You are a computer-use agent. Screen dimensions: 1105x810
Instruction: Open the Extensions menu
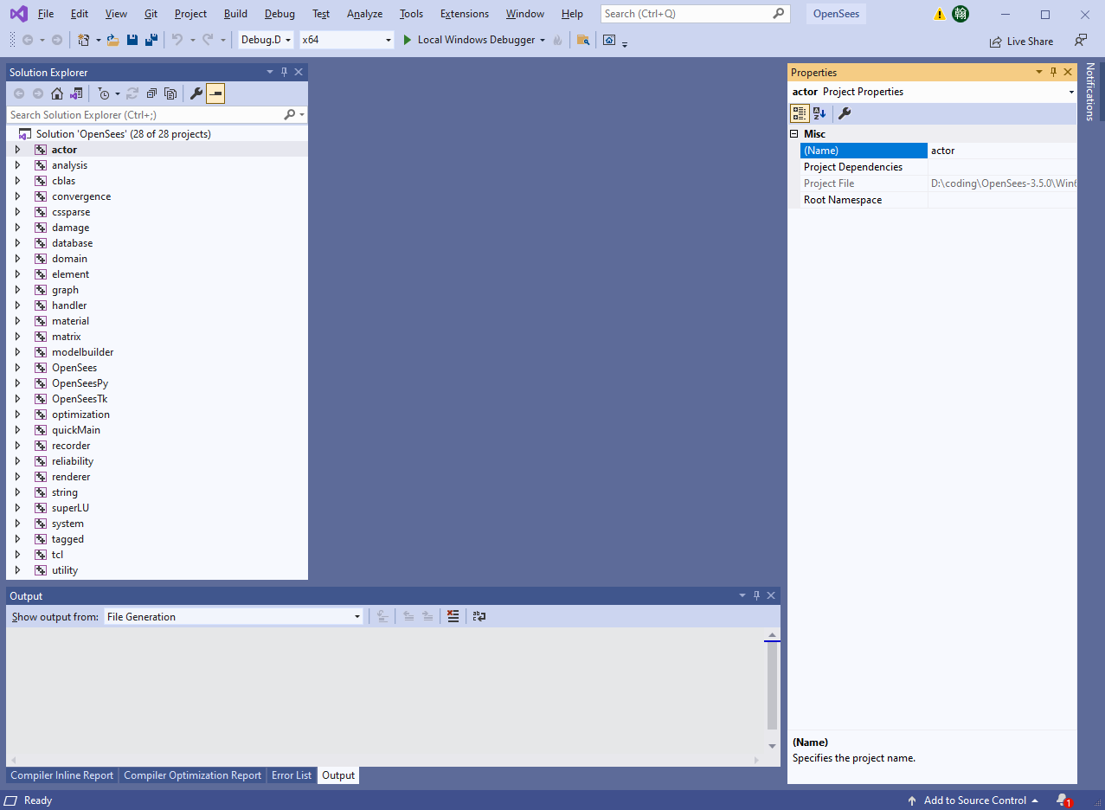464,14
